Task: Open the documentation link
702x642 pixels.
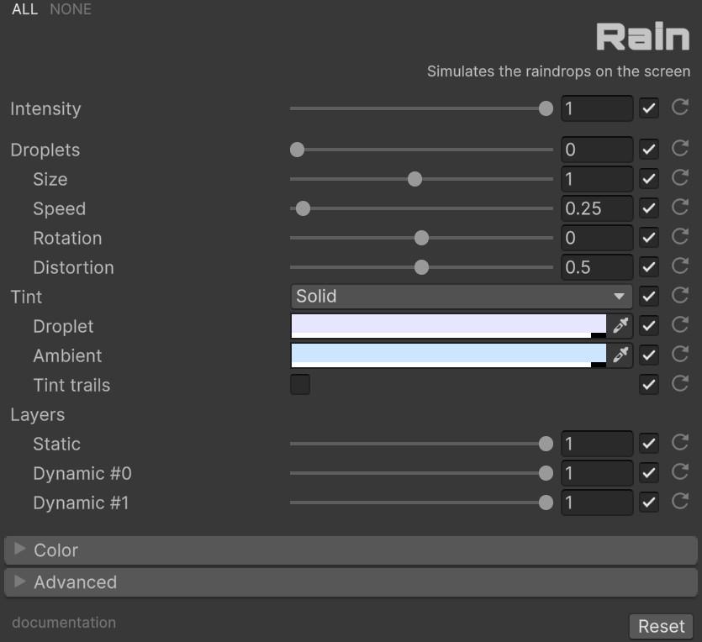Action: [x=64, y=623]
